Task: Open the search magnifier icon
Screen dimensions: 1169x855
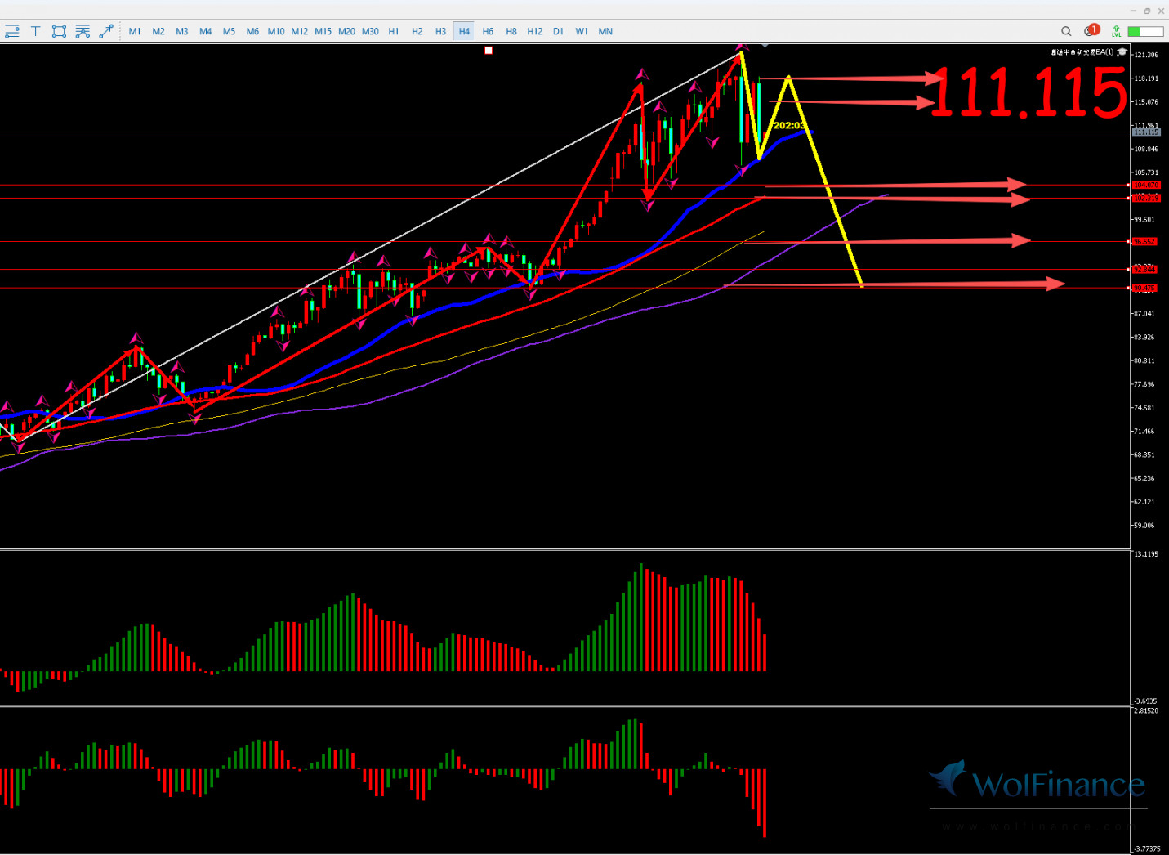Action: [1066, 31]
